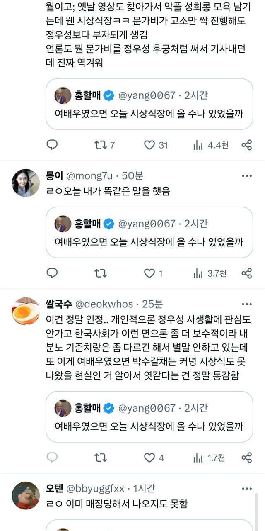The width and height of the screenshot is (265, 531).
Task: Open more options on 쌀국수's tweet
Action: pos(247,304)
